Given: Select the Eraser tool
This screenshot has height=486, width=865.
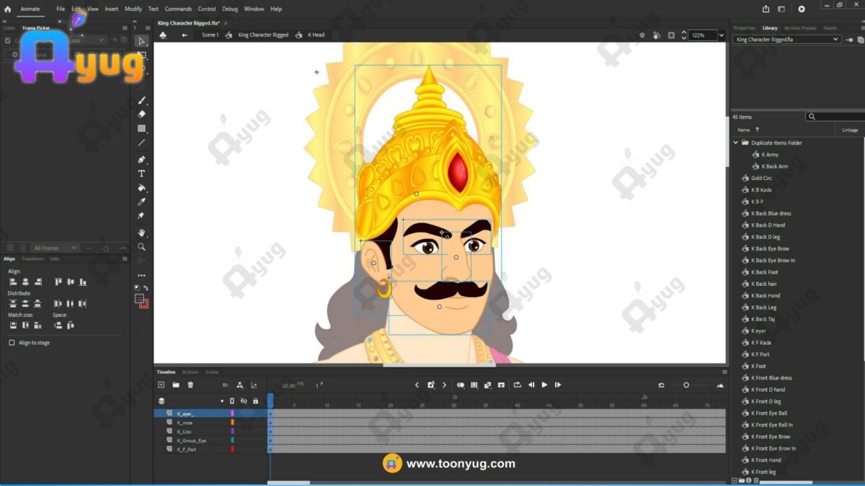Looking at the screenshot, I should [142, 114].
